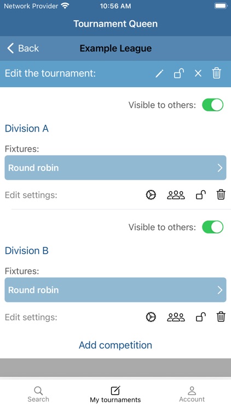Delete tournament using header trash icon
Viewport: 231px width, 411px height.
pyautogui.click(x=217, y=73)
